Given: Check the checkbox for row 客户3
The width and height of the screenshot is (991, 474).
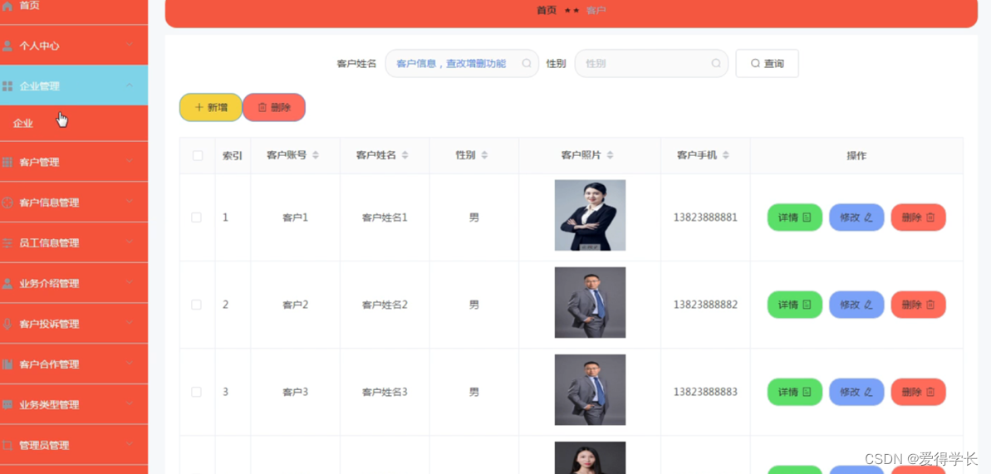Looking at the screenshot, I should coord(197,392).
